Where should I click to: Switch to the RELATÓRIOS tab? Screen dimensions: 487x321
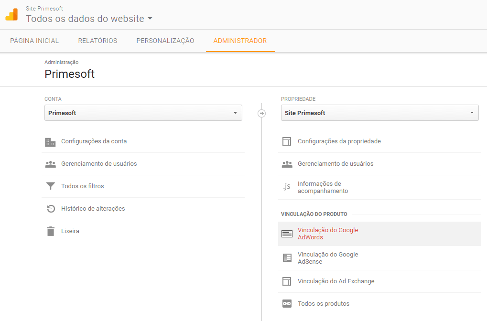(x=97, y=41)
